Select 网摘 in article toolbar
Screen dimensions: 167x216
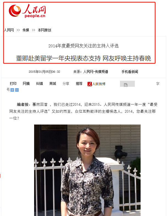coord(26,83)
